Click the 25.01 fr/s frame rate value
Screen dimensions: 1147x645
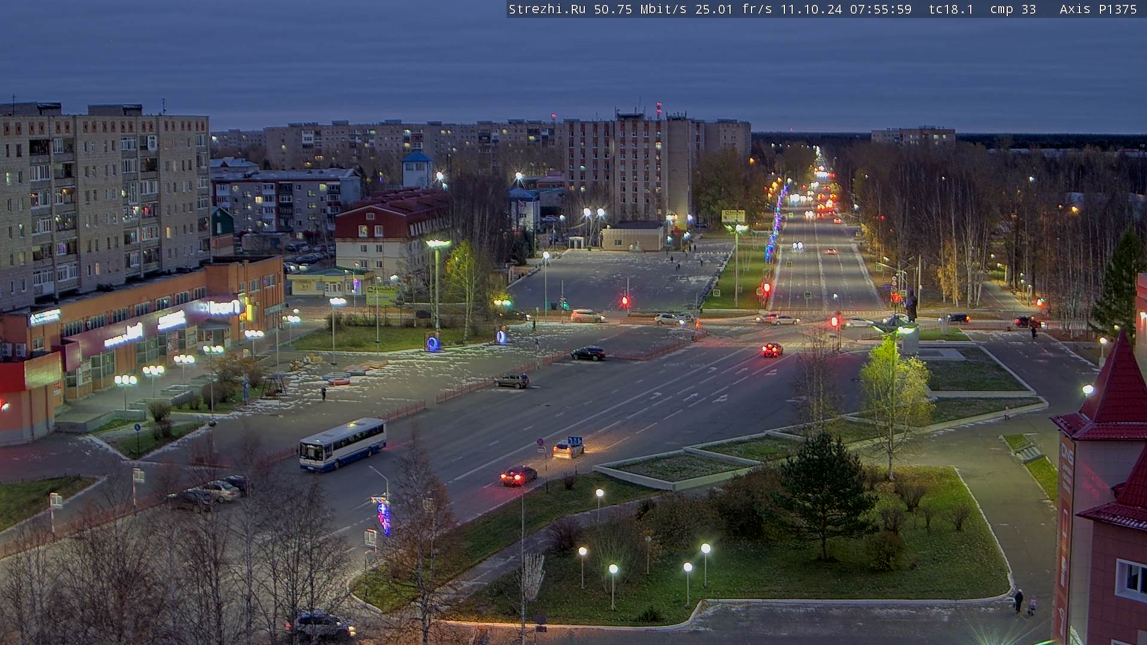[x=734, y=9]
